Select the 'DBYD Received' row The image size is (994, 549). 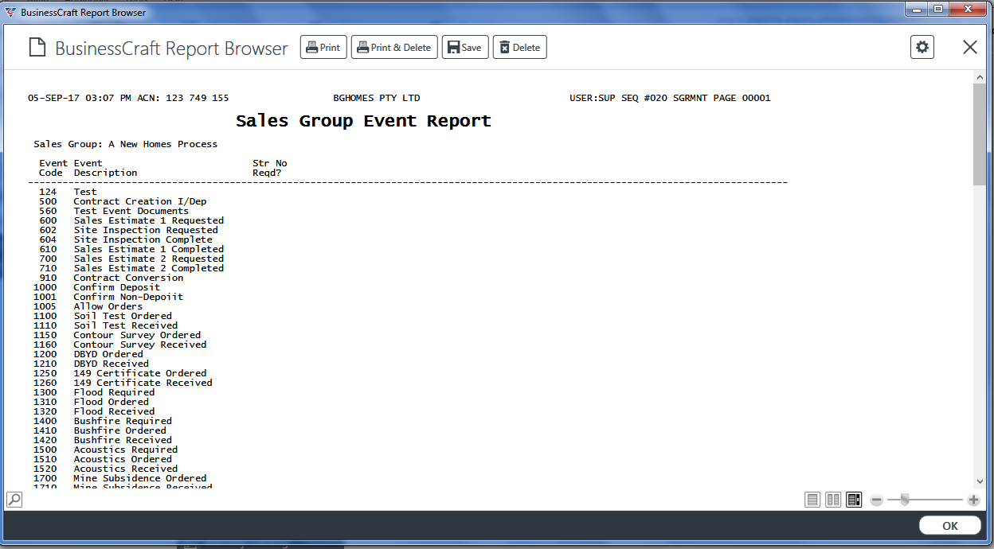point(112,364)
